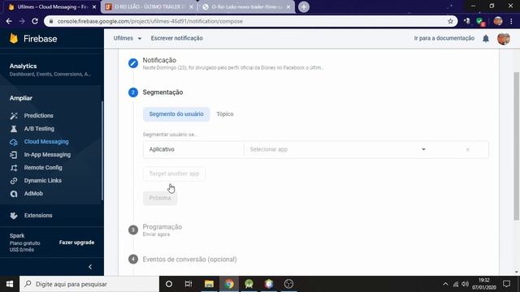Screen dimensions: 520x292
Task: Collapse the Firebase sidebar with the chevron
Action: 90,267
